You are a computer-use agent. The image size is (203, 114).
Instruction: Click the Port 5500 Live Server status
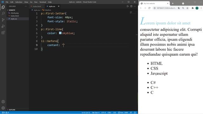[x=123, y=113]
